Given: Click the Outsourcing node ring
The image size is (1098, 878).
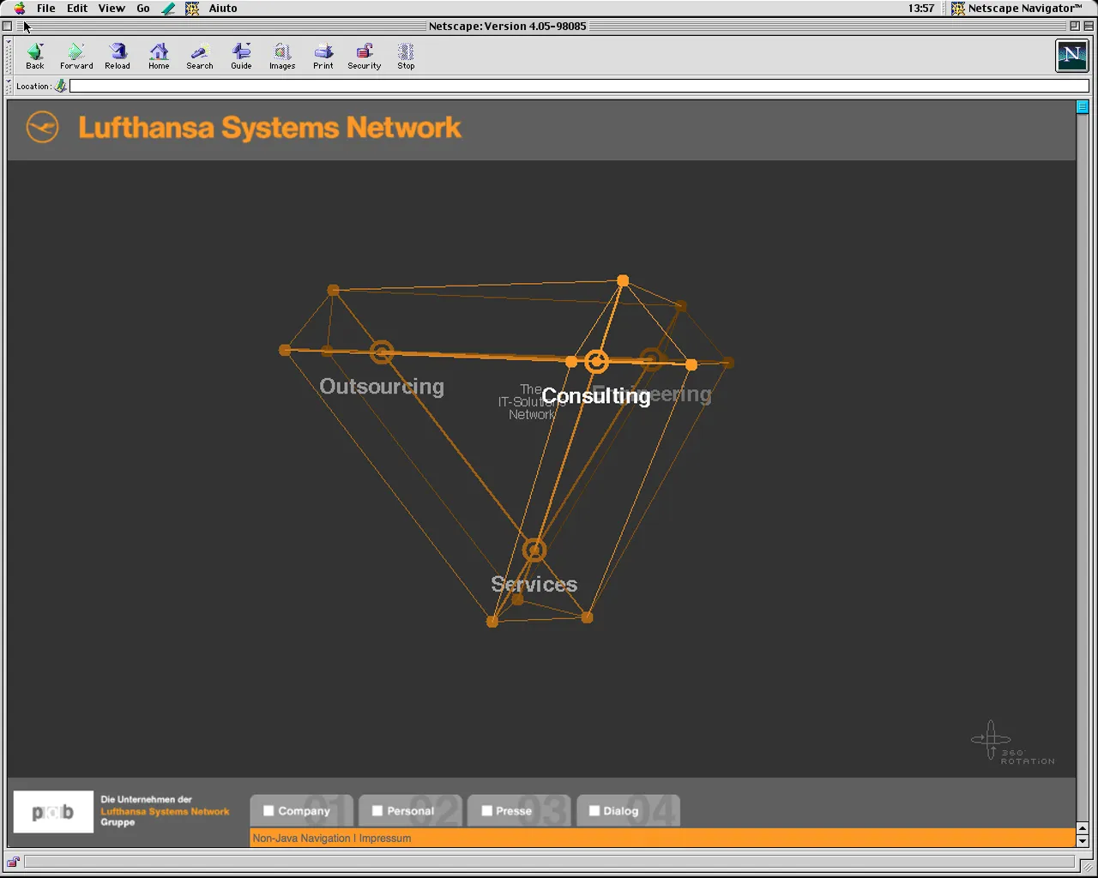Looking at the screenshot, I should pos(382,352).
